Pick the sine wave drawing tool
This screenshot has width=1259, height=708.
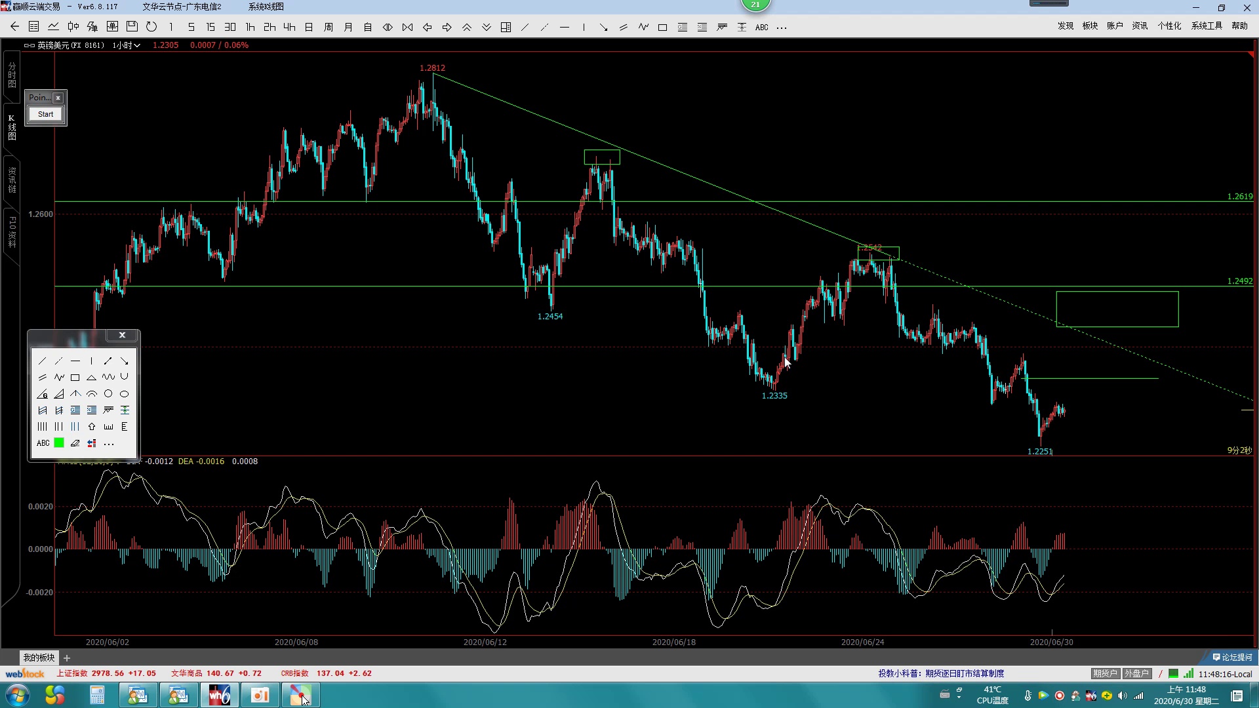coord(108,377)
